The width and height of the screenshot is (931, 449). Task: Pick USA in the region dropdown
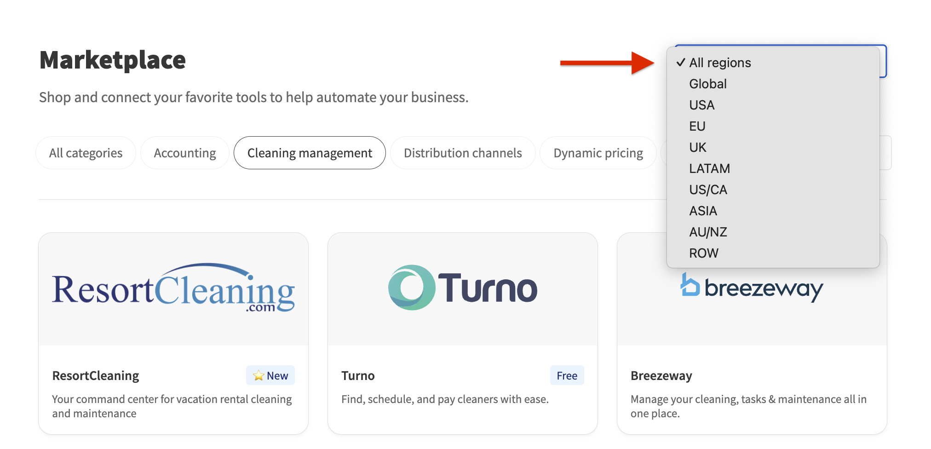pyautogui.click(x=702, y=105)
